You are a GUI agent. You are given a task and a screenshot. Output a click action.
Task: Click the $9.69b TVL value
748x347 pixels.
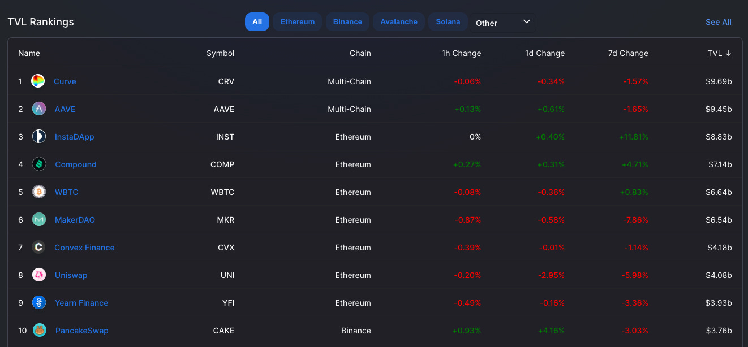coord(719,81)
